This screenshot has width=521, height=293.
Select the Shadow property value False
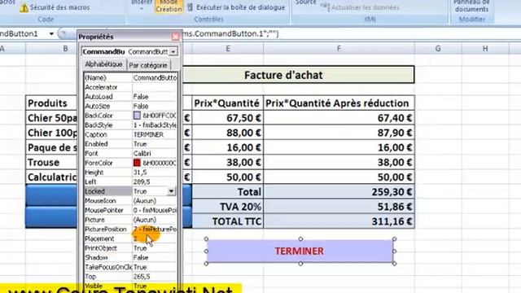pyautogui.click(x=141, y=257)
